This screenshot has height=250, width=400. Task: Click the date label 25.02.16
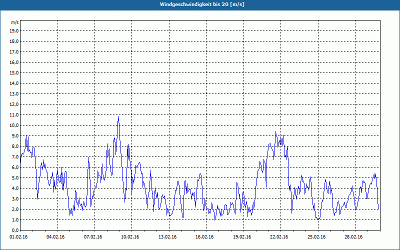(x=316, y=237)
